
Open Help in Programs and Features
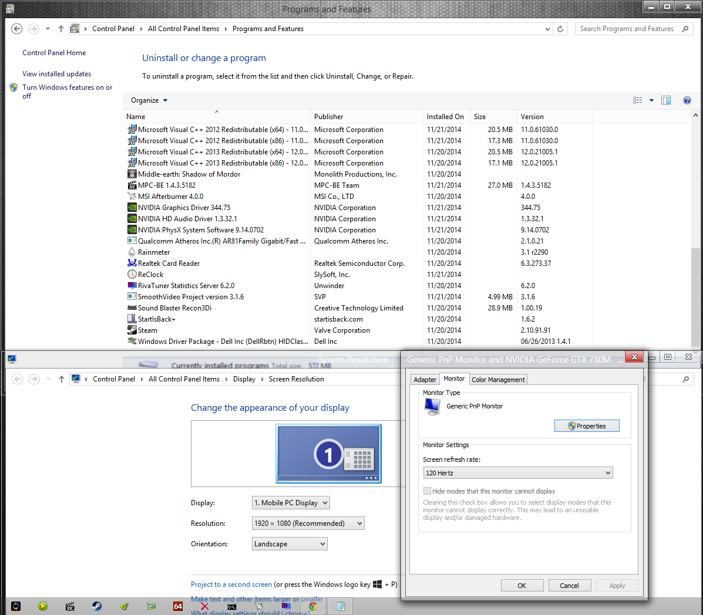tap(687, 100)
